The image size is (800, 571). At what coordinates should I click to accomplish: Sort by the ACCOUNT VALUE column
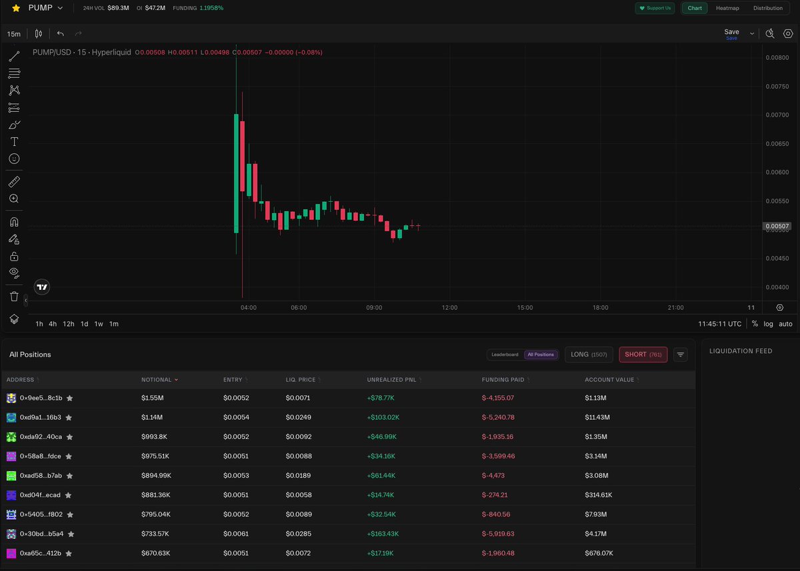(x=613, y=380)
